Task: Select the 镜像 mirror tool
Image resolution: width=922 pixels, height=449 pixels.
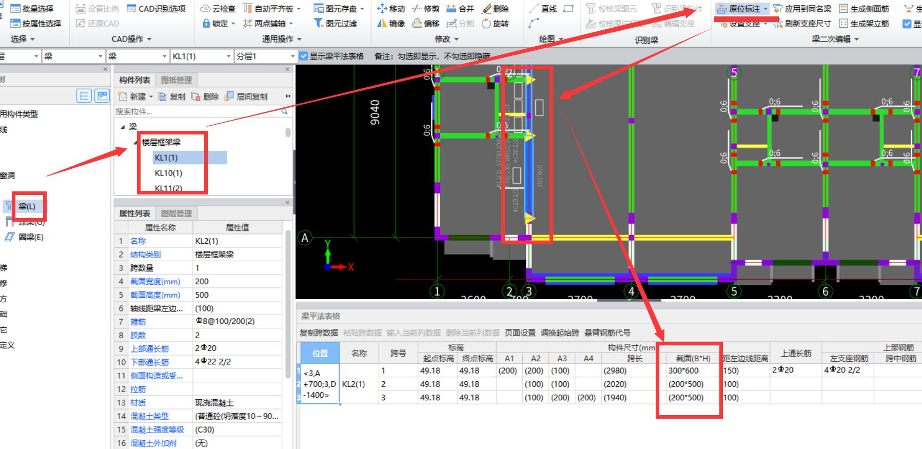Action: (391, 24)
